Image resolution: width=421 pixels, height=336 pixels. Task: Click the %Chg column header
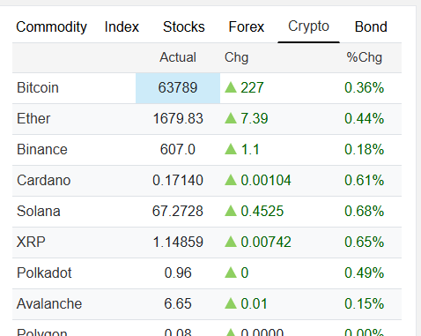[x=365, y=57]
